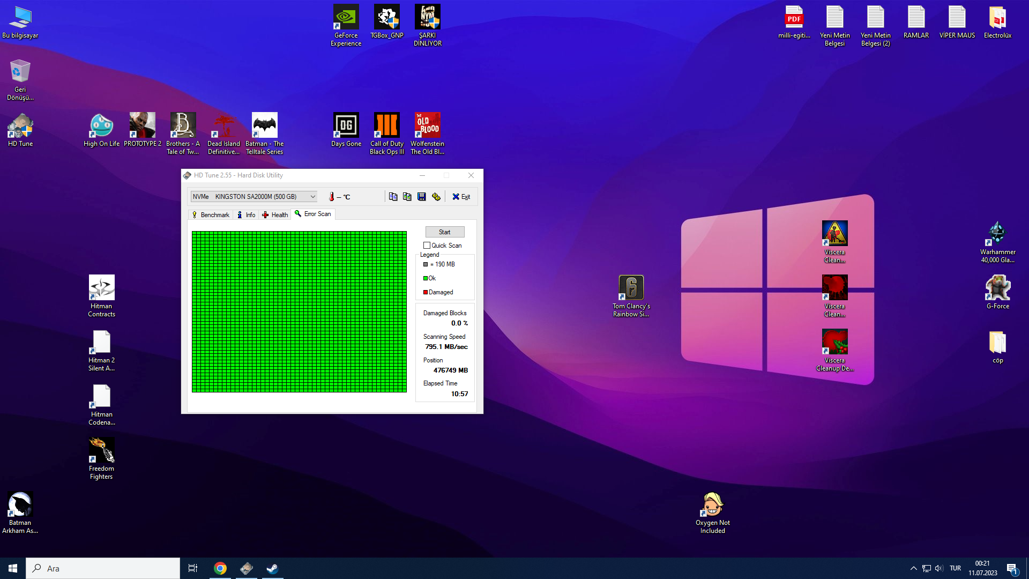
Task: Click the red Damaged legend swatch
Action: pos(426,292)
